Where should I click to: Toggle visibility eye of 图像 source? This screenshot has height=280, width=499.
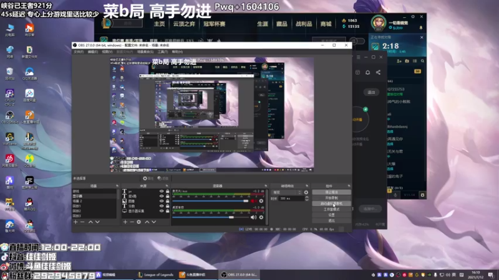[x=162, y=201]
